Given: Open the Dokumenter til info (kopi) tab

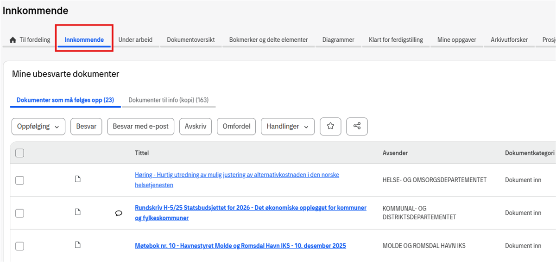Looking at the screenshot, I should pyautogui.click(x=168, y=100).
